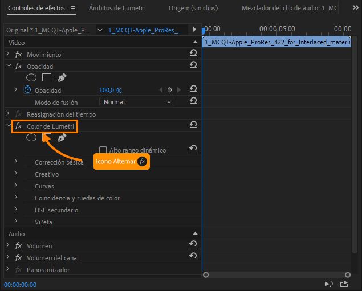Image resolution: width=362 pixels, height=291 pixels.
Task: Reset the Opacidad percentage parameter
Action: 193,89
